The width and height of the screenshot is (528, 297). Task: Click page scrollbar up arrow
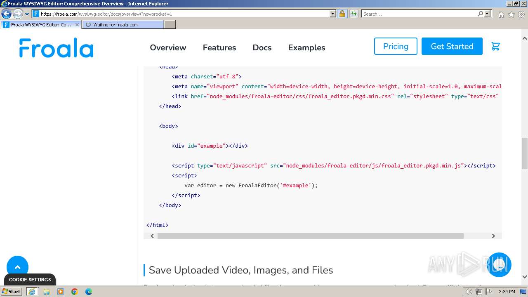click(525, 38)
